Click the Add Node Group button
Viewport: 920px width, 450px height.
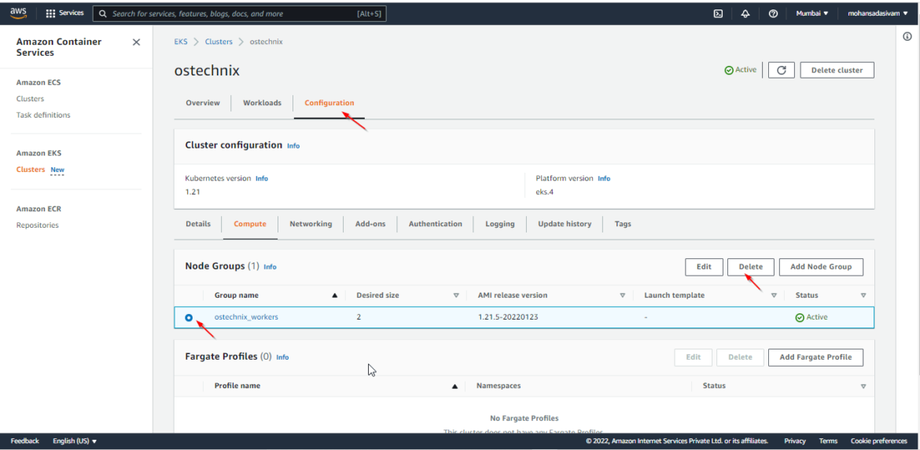(820, 267)
